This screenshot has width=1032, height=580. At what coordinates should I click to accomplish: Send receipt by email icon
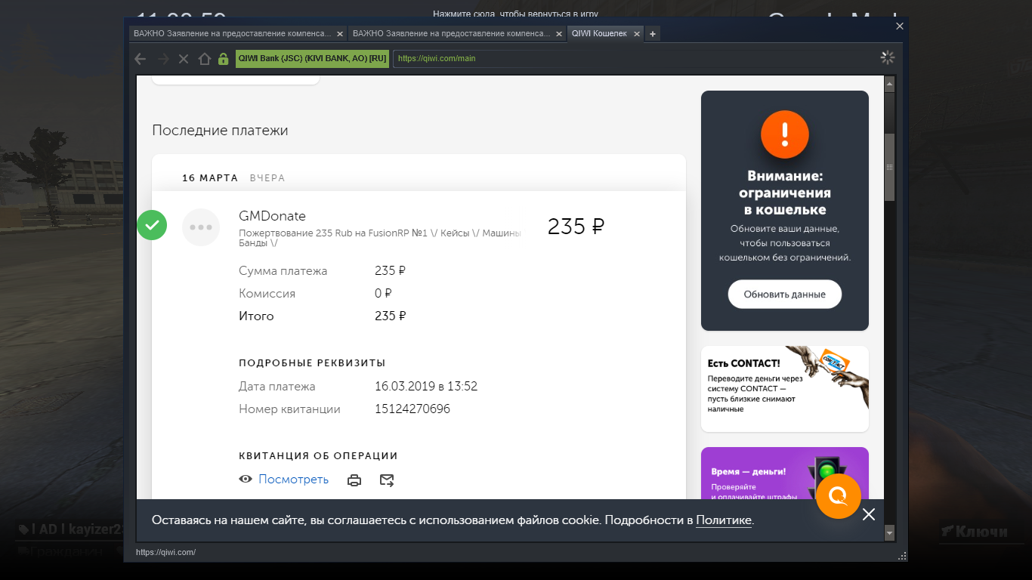pyautogui.click(x=387, y=480)
